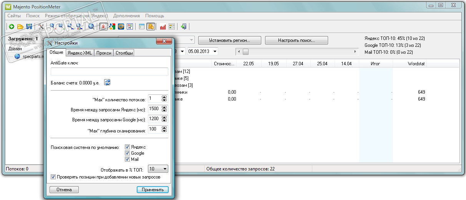The width and height of the screenshot is (466, 200).
Task: Click the Max количество потоков value field
Action: pos(154,99)
